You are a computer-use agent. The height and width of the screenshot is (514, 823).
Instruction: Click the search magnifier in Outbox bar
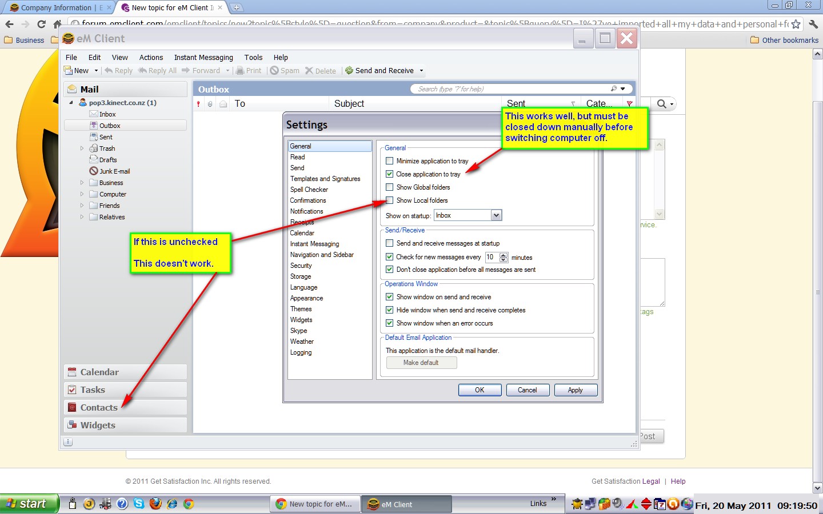[614, 89]
